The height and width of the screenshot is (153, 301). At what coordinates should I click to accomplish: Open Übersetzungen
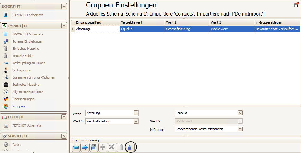coord(23,99)
